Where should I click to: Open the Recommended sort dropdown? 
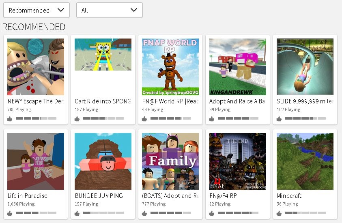(37, 10)
